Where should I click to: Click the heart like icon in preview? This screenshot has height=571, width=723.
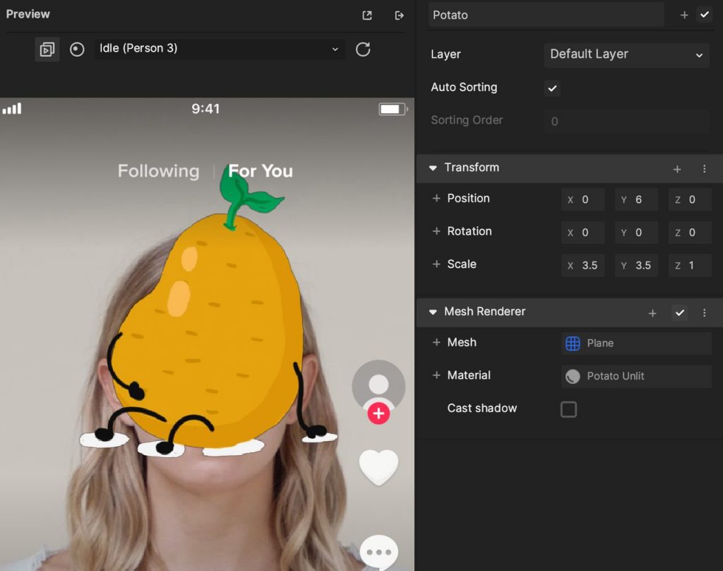click(x=378, y=467)
